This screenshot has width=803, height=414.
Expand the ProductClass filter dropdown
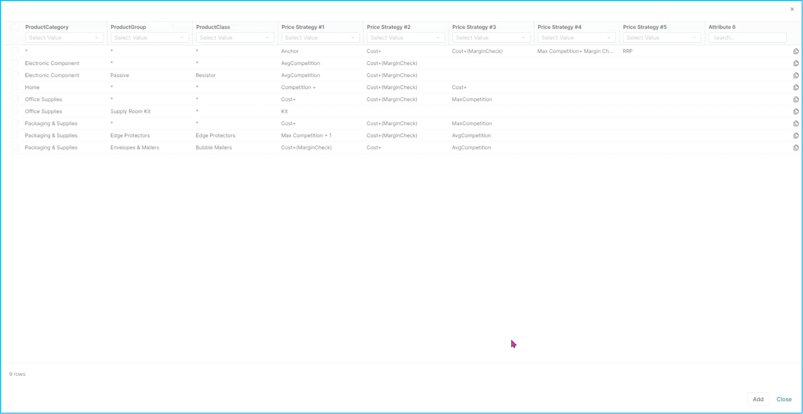pos(235,38)
